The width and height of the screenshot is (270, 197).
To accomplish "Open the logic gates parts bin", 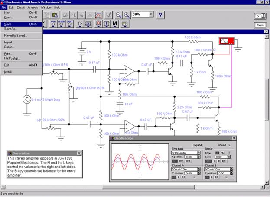I will pyautogui.click(x=80, y=24).
